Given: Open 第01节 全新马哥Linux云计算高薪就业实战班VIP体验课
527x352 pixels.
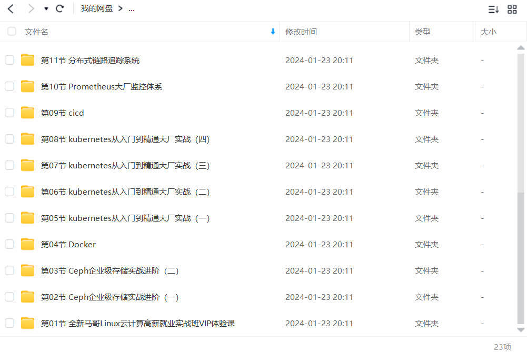Looking at the screenshot, I should [138, 324].
